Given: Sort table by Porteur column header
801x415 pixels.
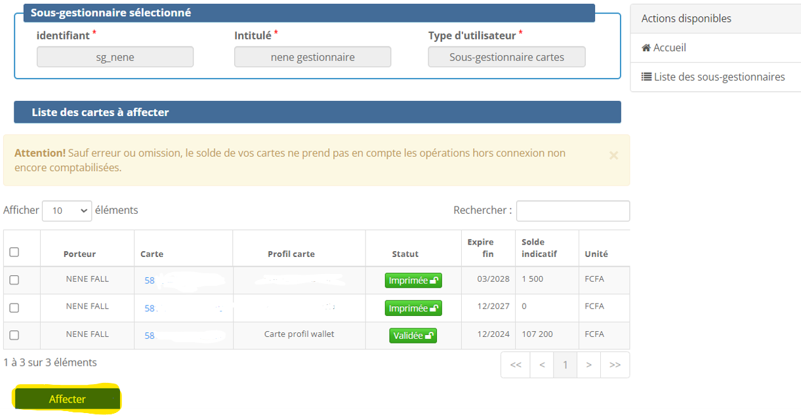Looking at the screenshot, I should pos(79,254).
